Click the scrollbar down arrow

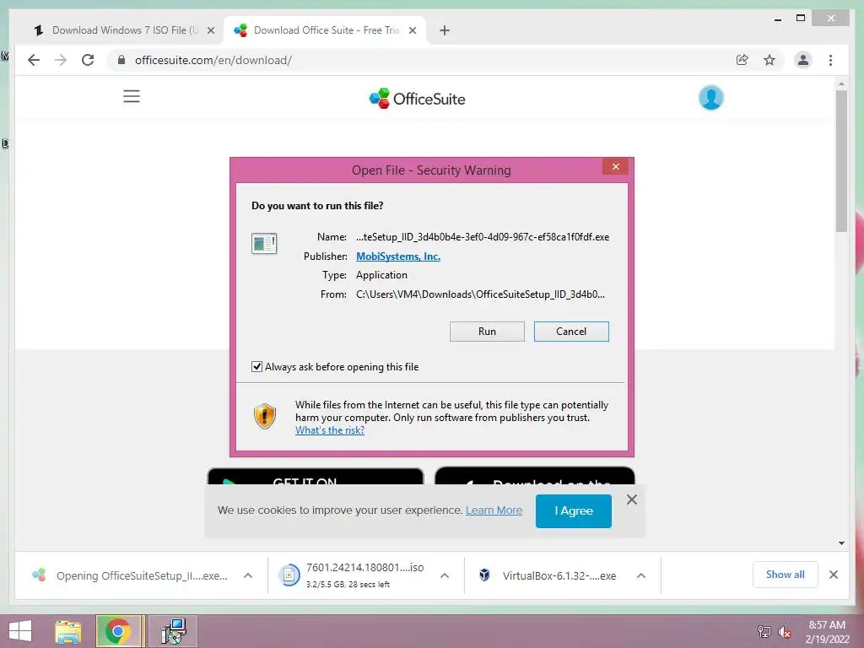pos(841,543)
